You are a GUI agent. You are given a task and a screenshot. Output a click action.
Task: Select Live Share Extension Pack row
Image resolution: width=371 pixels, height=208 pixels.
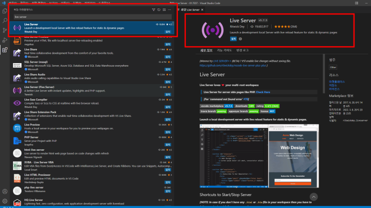(92, 116)
